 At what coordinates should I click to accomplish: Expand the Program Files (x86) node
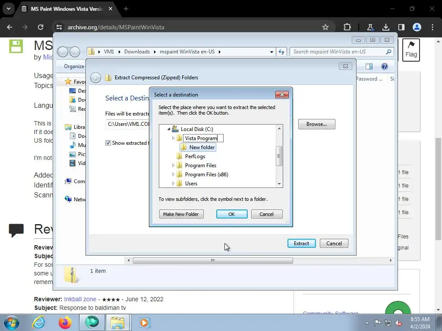click(x=173, y=175)
